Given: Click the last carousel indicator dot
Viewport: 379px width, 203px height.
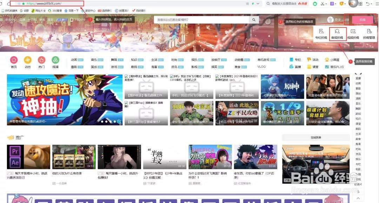Looking at the screenshot, I should point(119,122).
